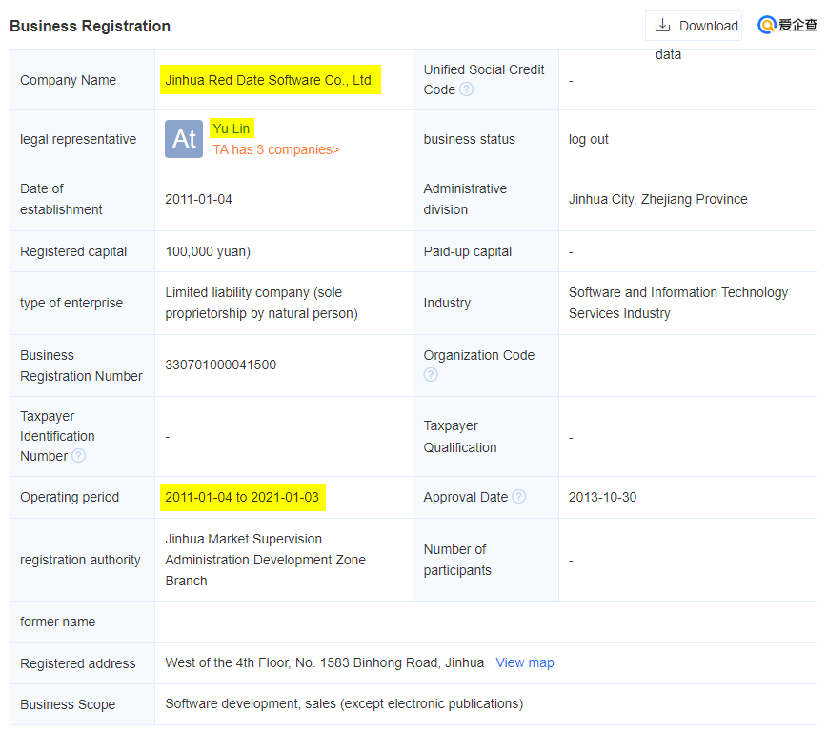Click help icon beside Approval Date
This screenshot has width=827, height=751.
(518, 497)
